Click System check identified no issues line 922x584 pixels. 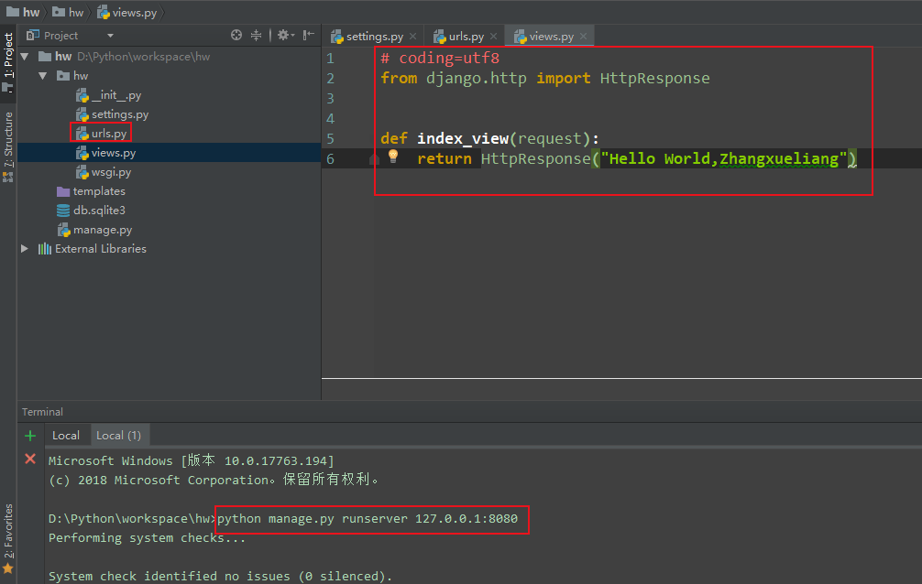click(x=221, y=577)
